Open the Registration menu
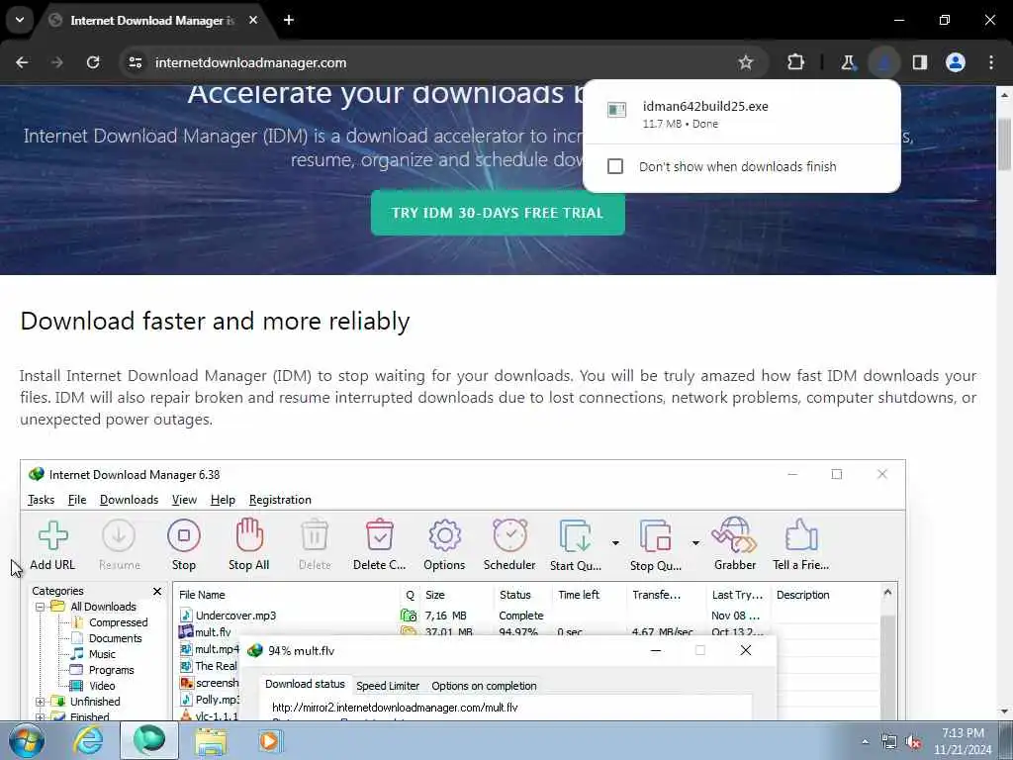This screenshot has height=760, width=1013. 280,500
